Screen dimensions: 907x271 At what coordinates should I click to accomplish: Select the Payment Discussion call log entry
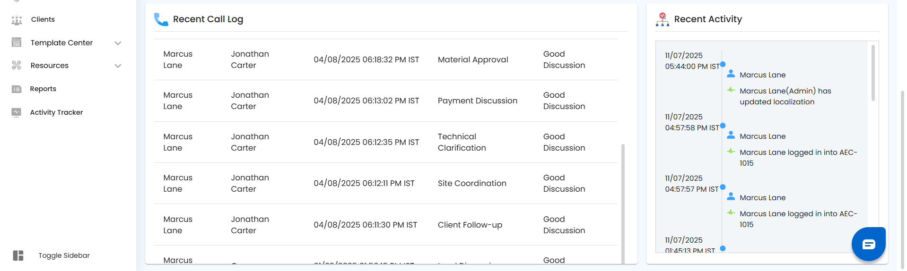point(477,101)
